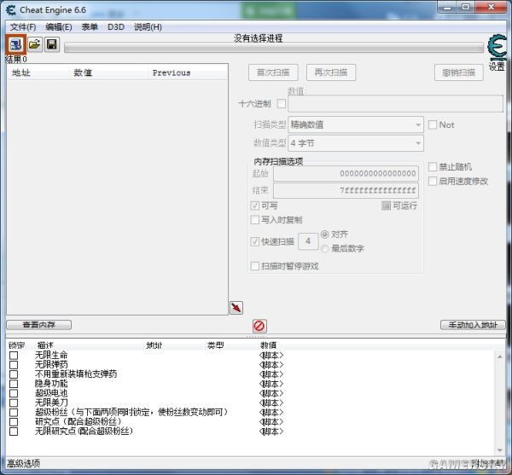
Task: Enable 扫描时暂停游戏 checkbox
Action: 254,266
